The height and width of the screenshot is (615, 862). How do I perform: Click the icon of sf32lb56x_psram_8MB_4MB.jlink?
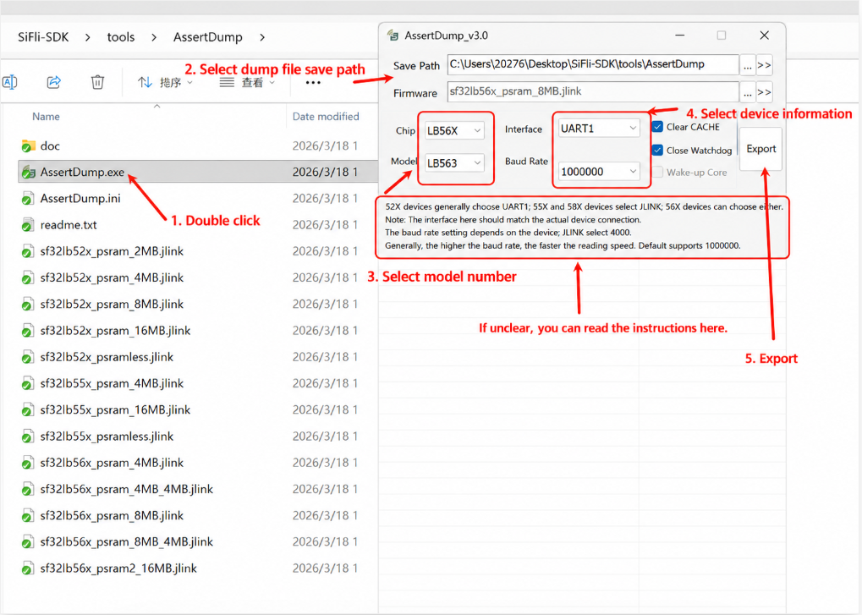click(x=27, y=542)
